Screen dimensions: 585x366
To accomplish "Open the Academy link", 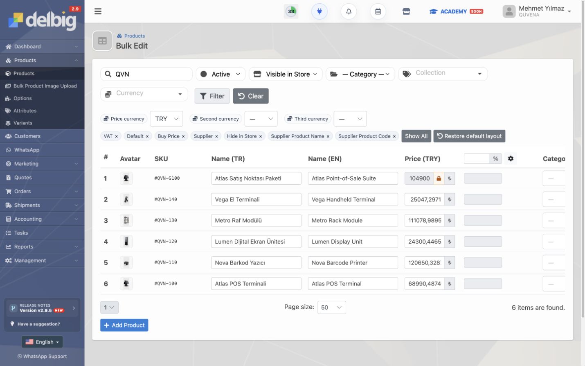I will [456, 11].
